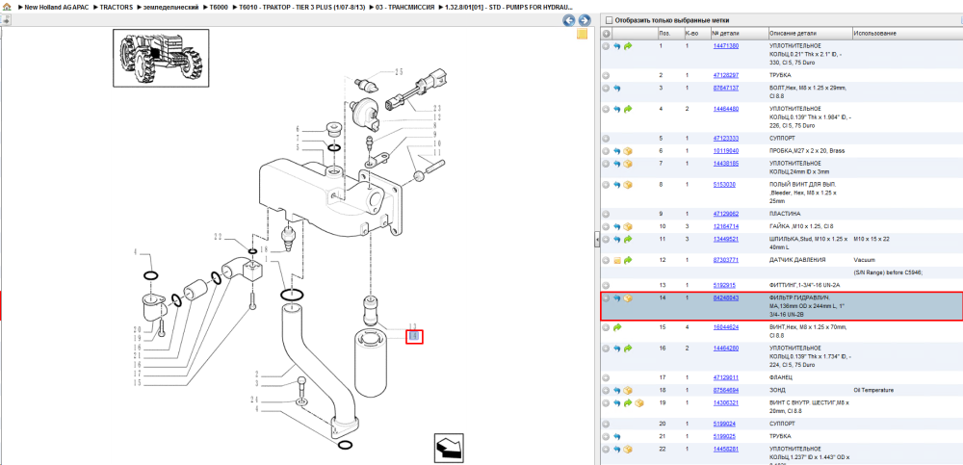Click the blue arrow icon for part 5153030
Screen dimensions: 963x465
click(x=617, y=185)
